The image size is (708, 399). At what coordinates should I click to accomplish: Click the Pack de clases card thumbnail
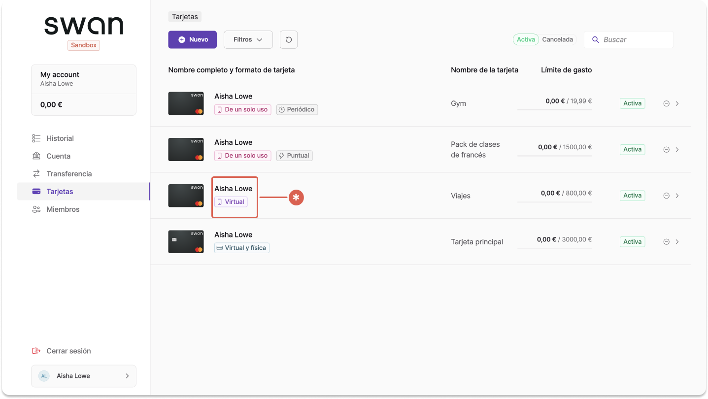186,149
